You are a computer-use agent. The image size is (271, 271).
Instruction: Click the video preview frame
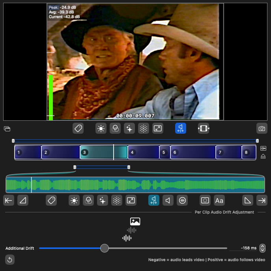coord(135,62)
